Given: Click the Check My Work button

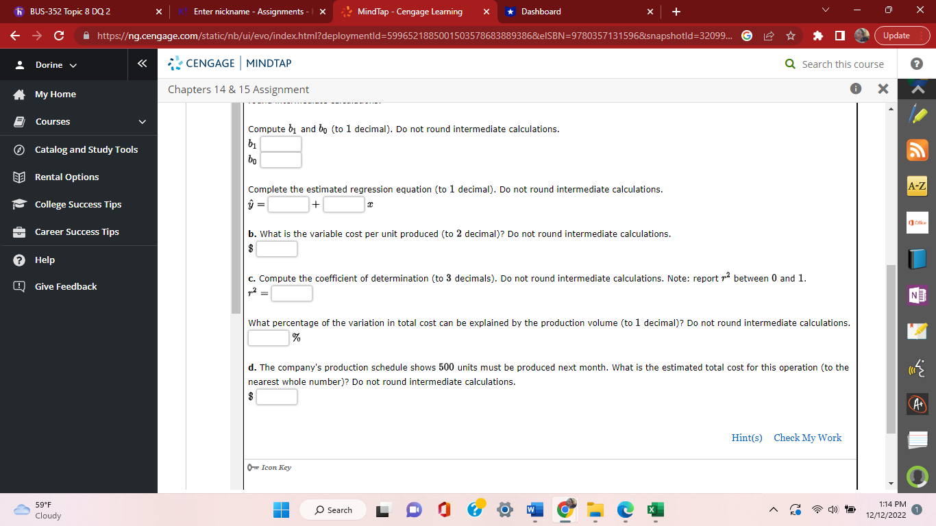Looking at the screenshot, I should 807,438.
